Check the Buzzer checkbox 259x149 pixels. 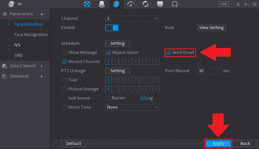tap(108, 98)
